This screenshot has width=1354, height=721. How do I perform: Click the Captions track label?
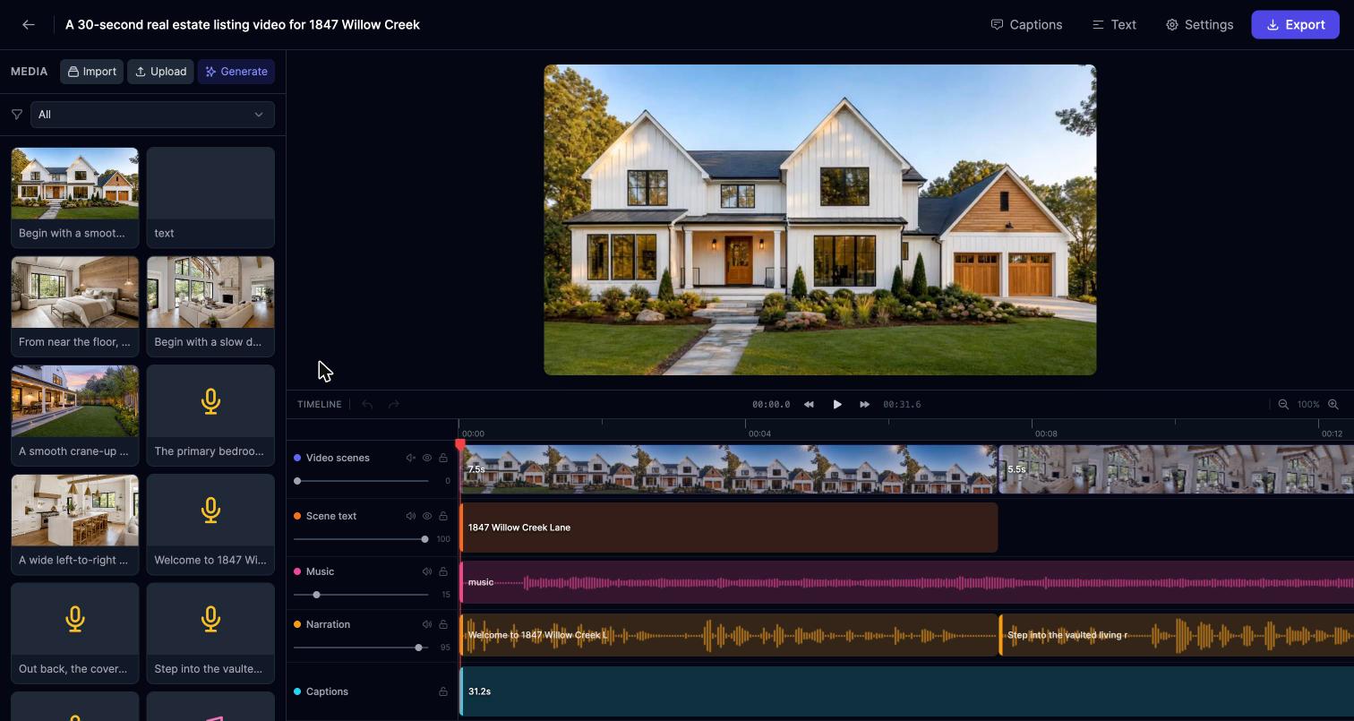[327, 691]
